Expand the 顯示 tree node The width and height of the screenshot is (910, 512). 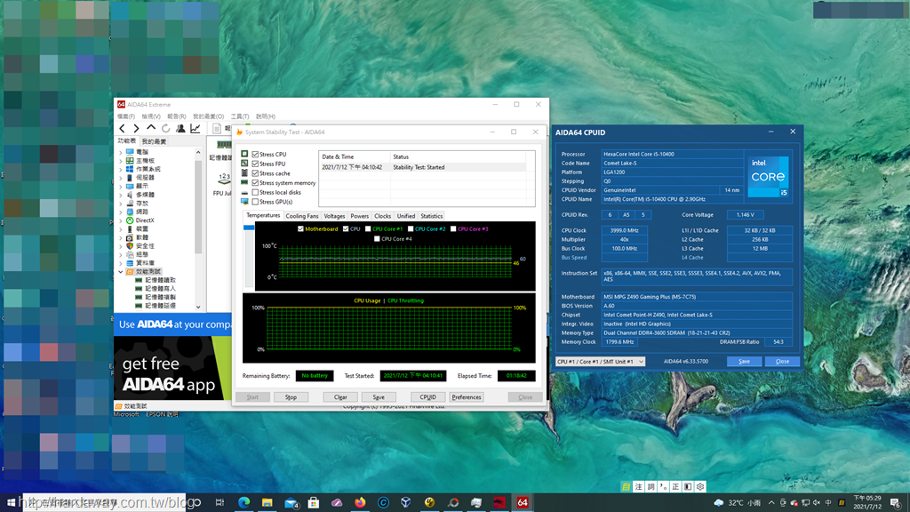121,187
